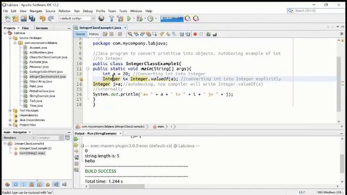Screen dimensions: 347x195
Task: Click the Toggle Bookmark icon in editor toolbar
Action: coord(175,34)
